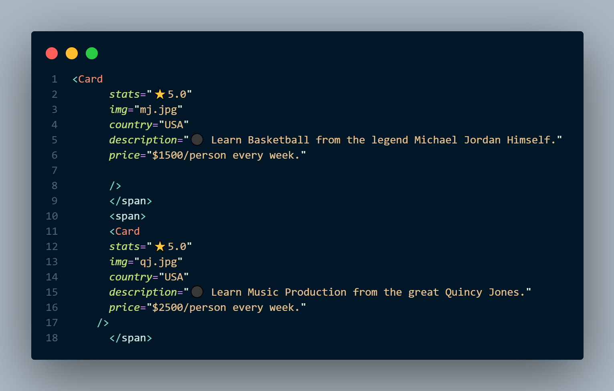Viewport: 614px width, 391px height.
Task: Click the circle emoji in Quincy Jones description
Action: point(197,292)
